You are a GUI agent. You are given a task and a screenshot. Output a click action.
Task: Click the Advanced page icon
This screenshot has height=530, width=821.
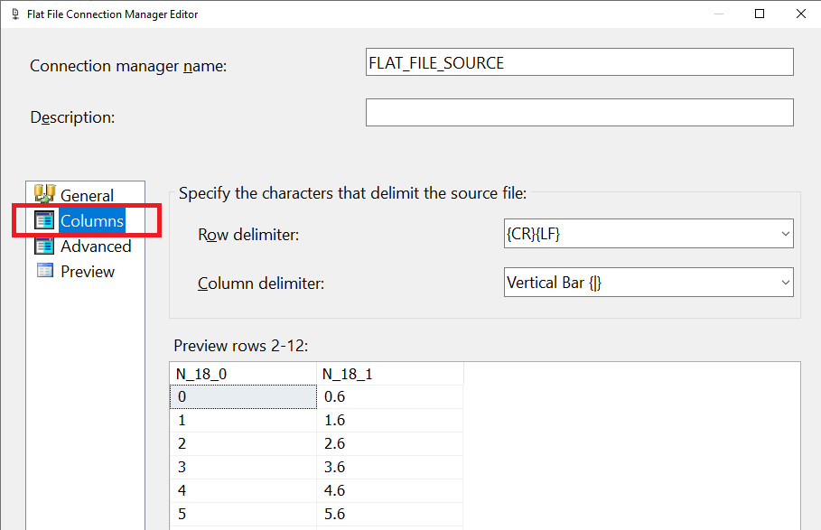coord(44,246)
